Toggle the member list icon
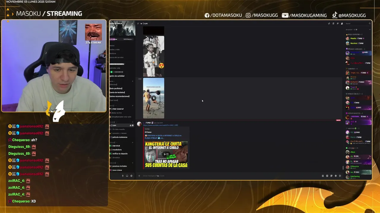 point(342,23)
